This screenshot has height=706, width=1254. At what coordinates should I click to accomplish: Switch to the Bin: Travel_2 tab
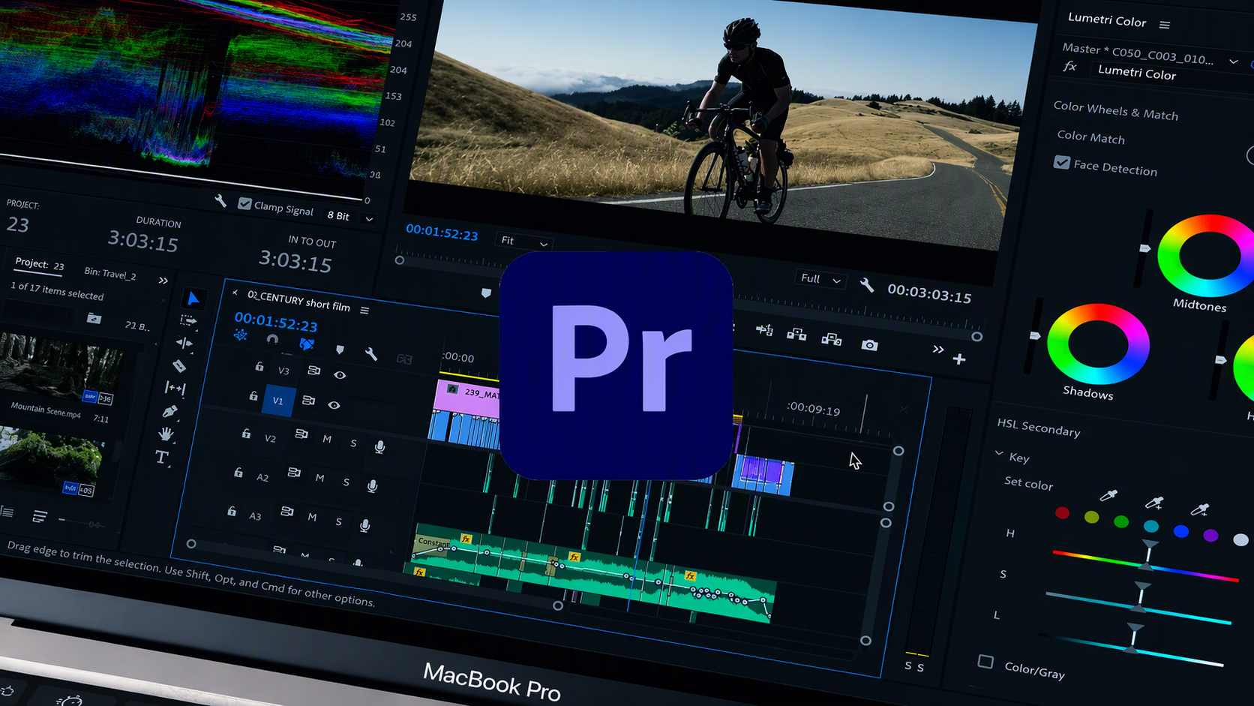point(109,272)
